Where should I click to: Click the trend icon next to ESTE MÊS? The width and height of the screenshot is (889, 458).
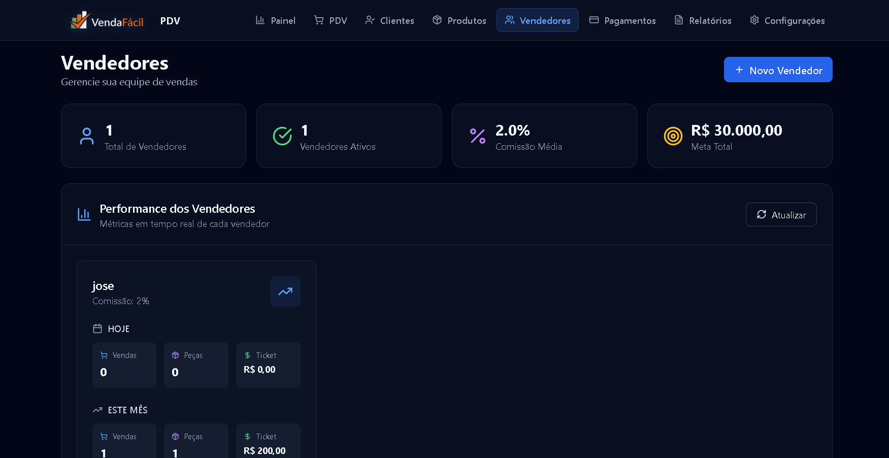(x=97, y=410)
